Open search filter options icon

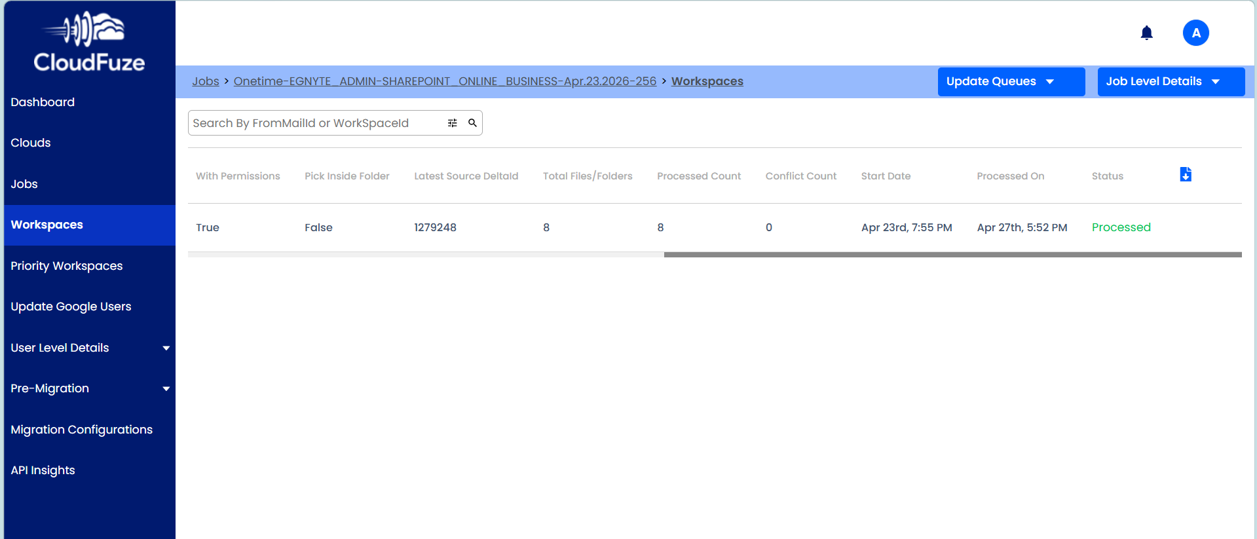coord(453,123)
